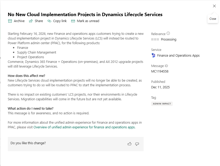The height and width of the screenshot is (166, 220).
Task: Click the Copy link chain icon
Action: (x=49, y=21)
